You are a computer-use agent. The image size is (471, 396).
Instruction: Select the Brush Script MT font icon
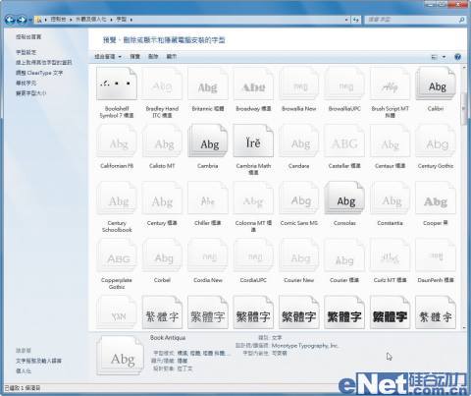point(390,84)
